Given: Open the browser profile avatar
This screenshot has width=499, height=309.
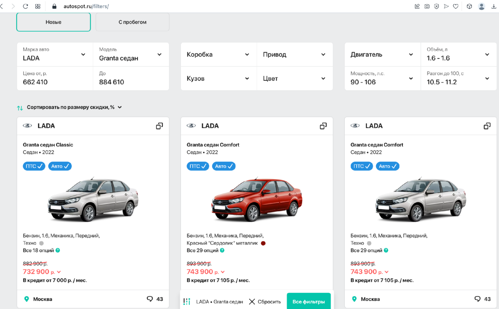Looking at the screenshot, I should pos(482,7).
